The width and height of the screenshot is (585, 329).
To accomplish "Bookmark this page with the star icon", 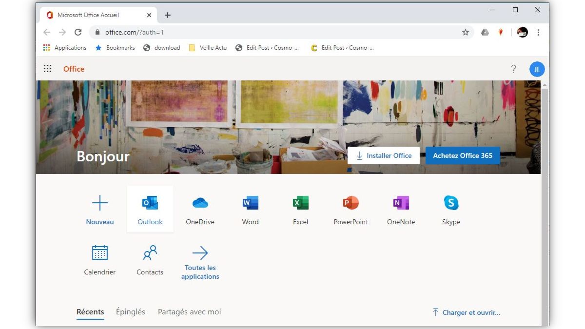I will coord(465,32).
